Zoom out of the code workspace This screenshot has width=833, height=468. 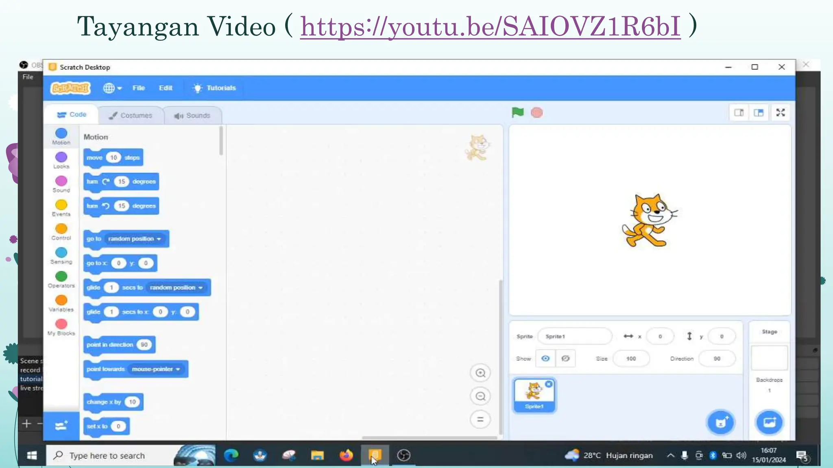click(x=480, y=396)
